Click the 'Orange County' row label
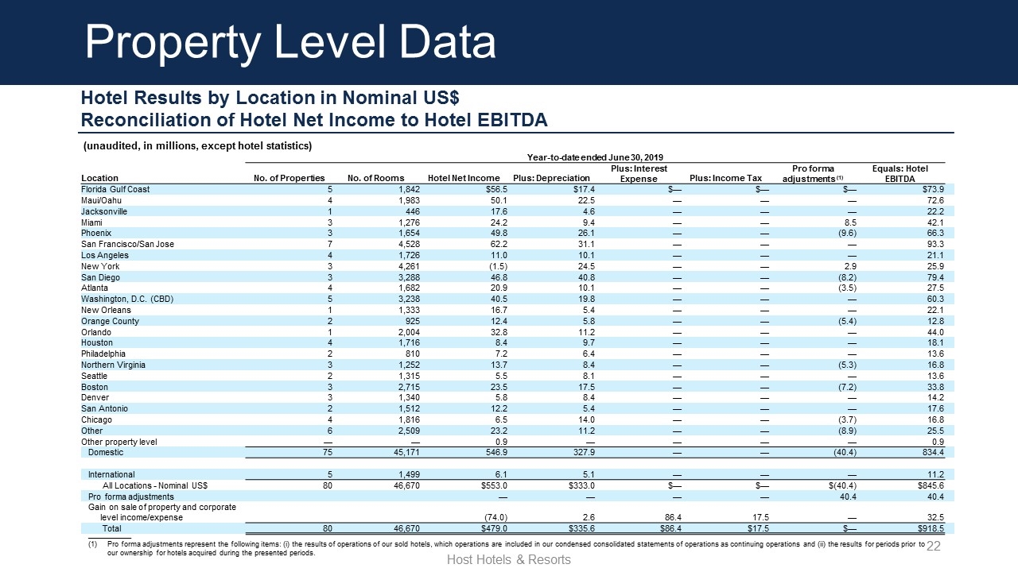Screen dimensions: 1018x572 [110, 321]
